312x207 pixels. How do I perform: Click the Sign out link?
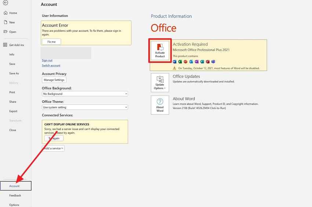tap(47, 60)
